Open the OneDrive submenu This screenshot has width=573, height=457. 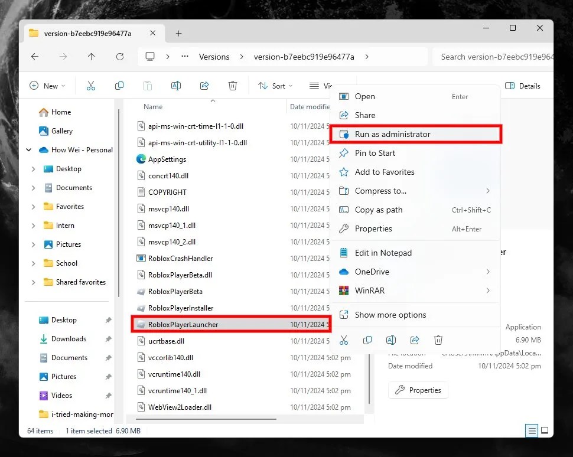(x=415, y=272)
